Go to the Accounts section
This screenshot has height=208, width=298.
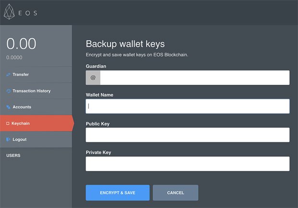[36, 107]
